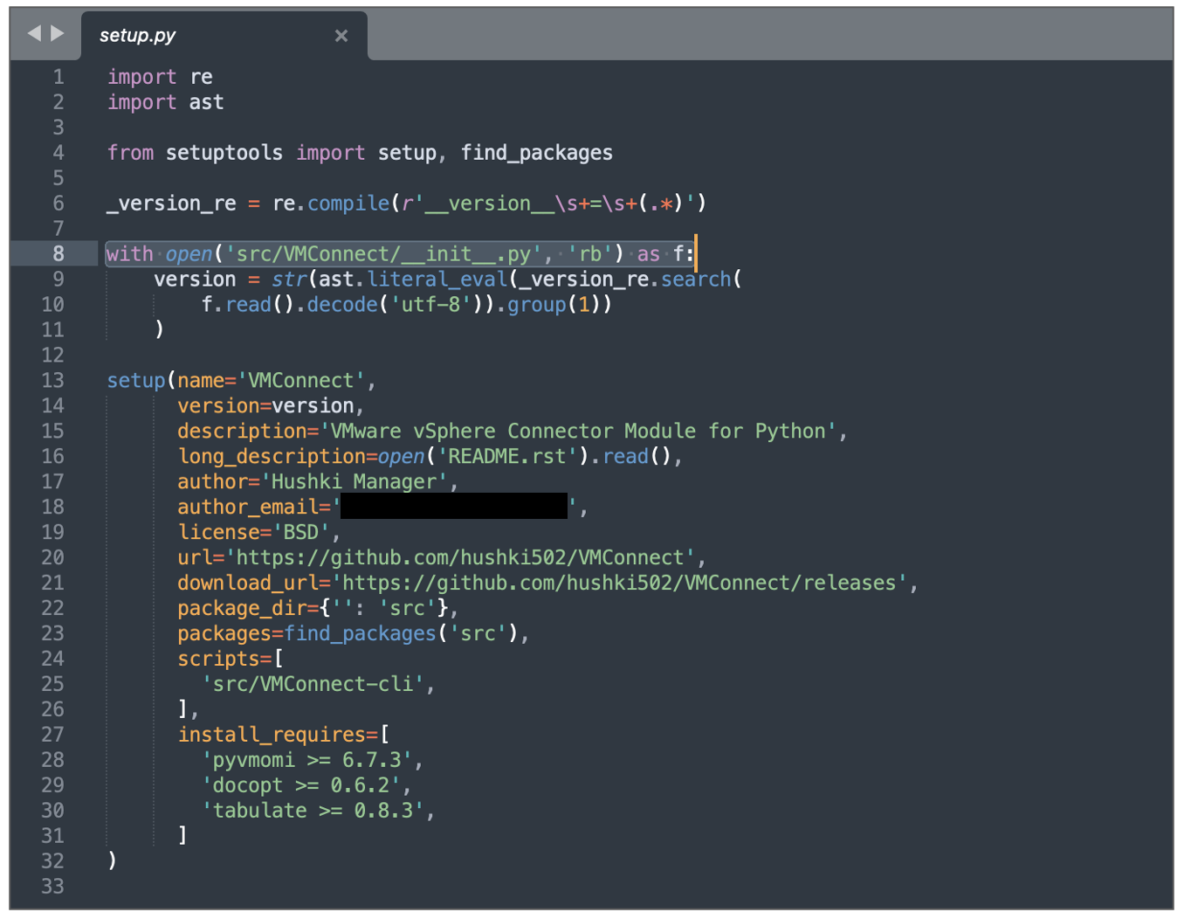
Task: Click the left tab navigation arrow
Action: tap(34, 33)
